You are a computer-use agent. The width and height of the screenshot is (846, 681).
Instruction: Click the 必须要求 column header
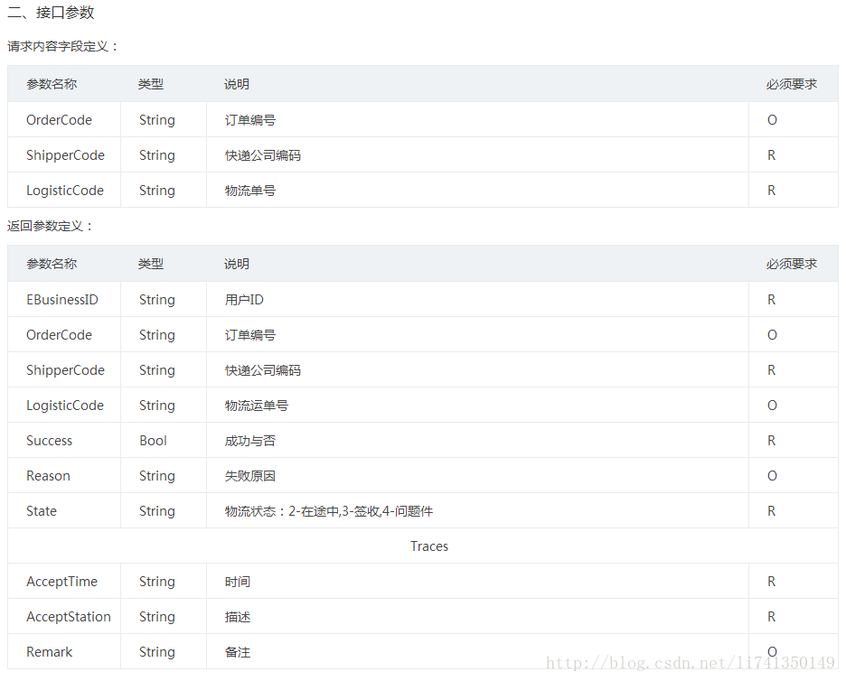[x=783, y=83]
